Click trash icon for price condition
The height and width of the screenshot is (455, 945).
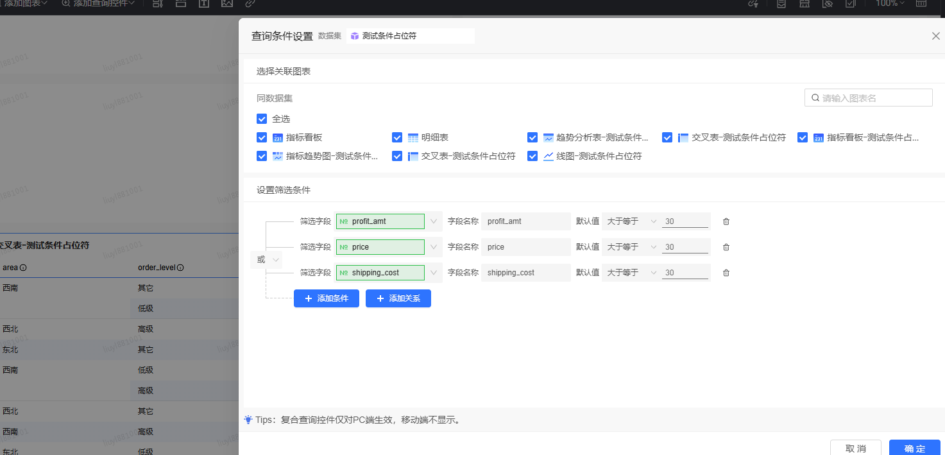click(x=726, y=247)
